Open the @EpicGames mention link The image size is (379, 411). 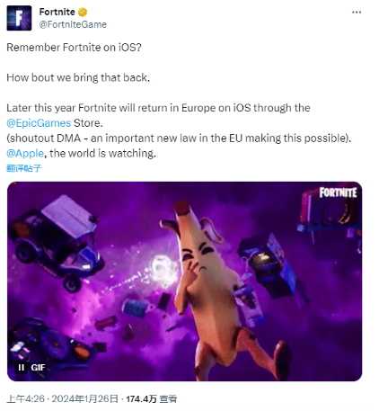[39, 123]
